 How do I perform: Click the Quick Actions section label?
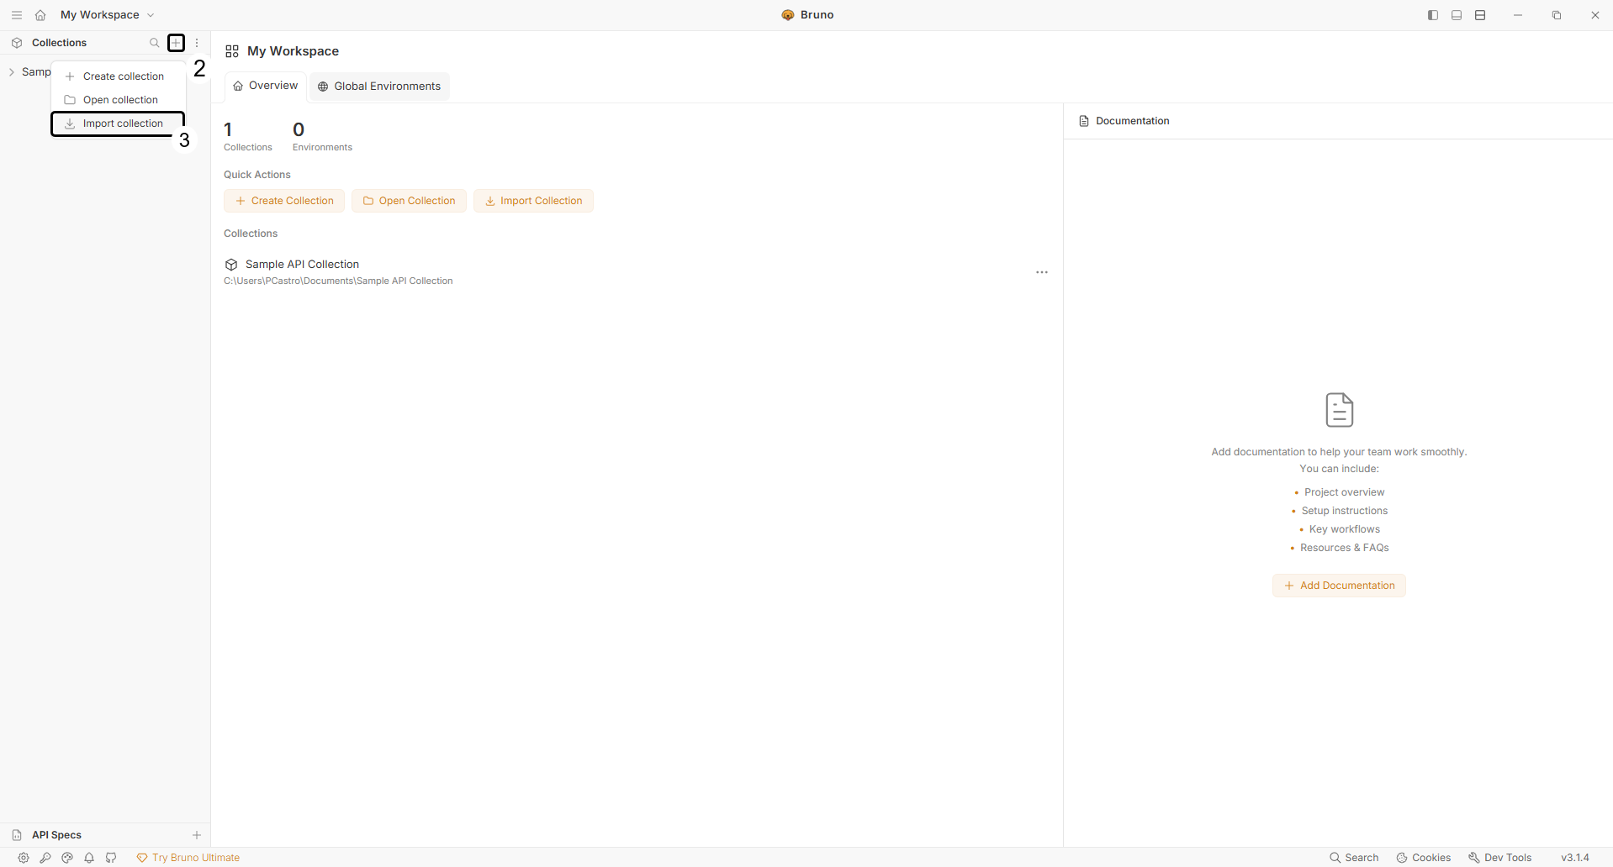point(257,175)
